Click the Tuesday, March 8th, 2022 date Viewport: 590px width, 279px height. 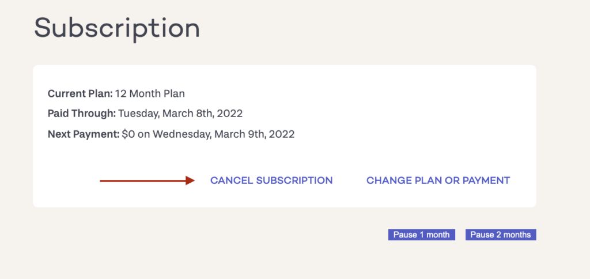click(x=180, y=114)
